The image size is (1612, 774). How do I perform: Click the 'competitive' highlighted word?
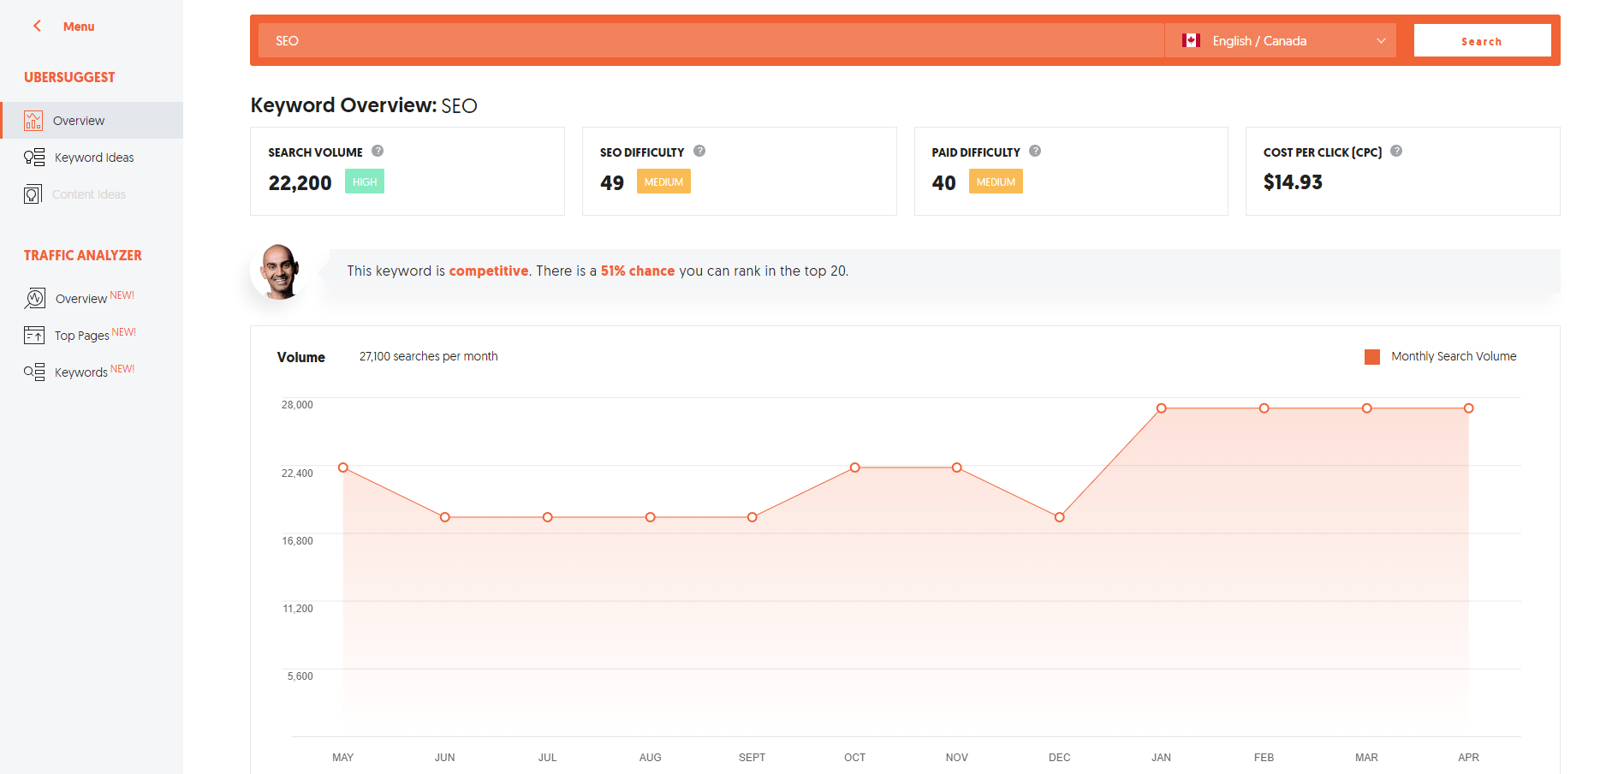[x=489, y=271]
